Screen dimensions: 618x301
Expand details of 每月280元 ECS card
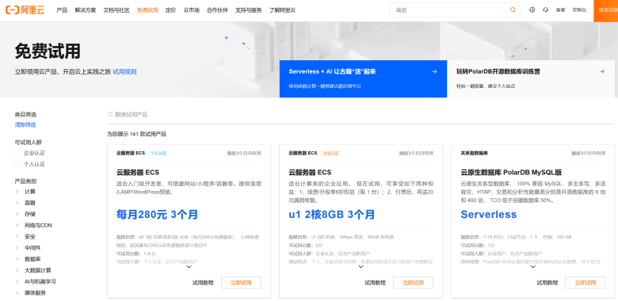click(189, 267)
